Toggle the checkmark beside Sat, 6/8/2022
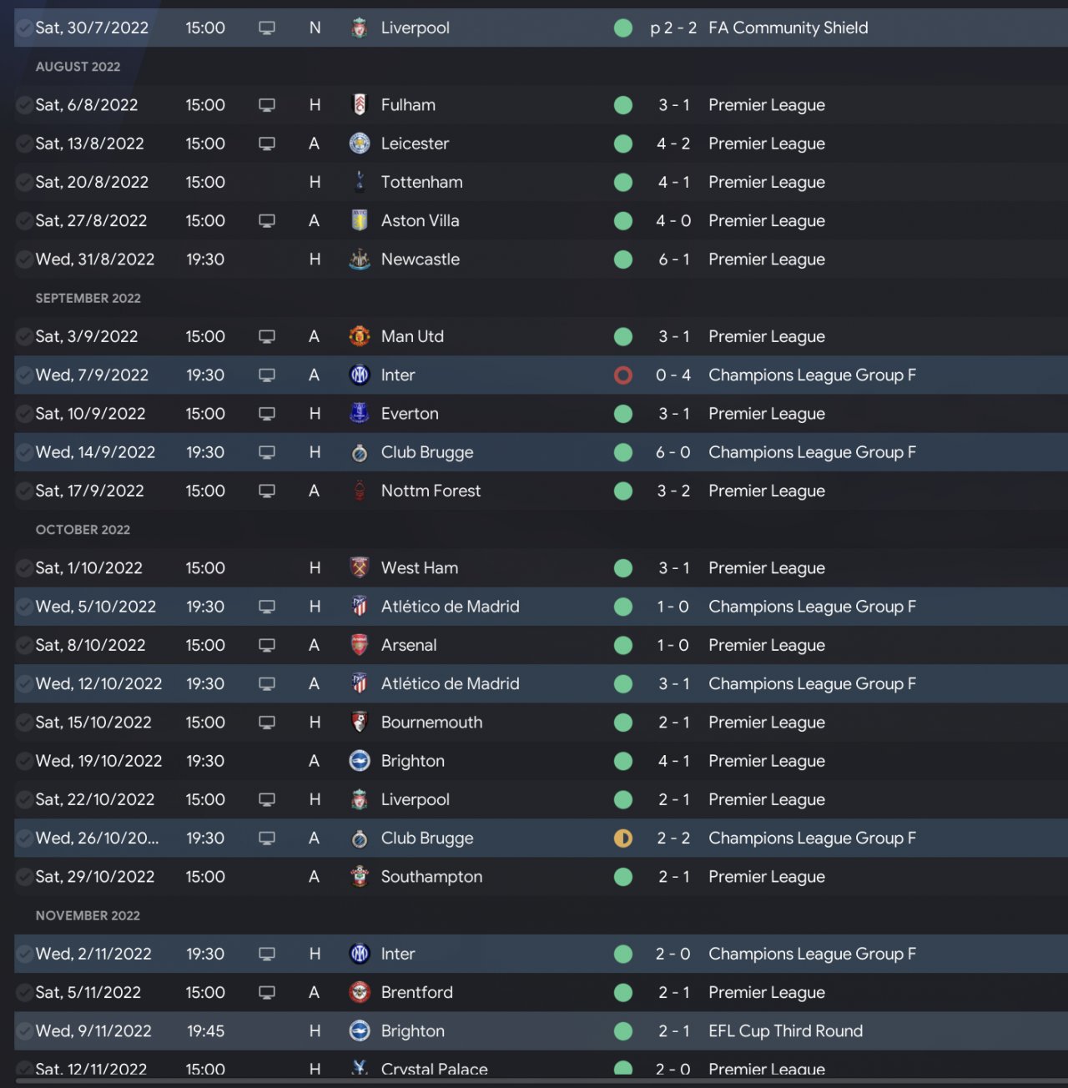 coord(25,105)
